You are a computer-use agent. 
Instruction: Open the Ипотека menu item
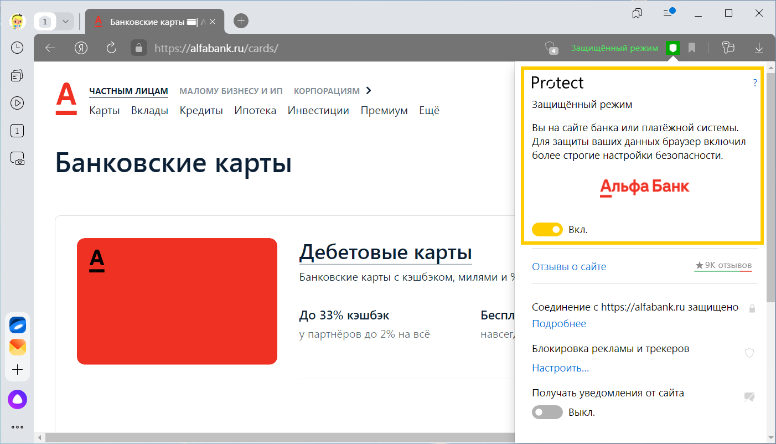(255, 110)
